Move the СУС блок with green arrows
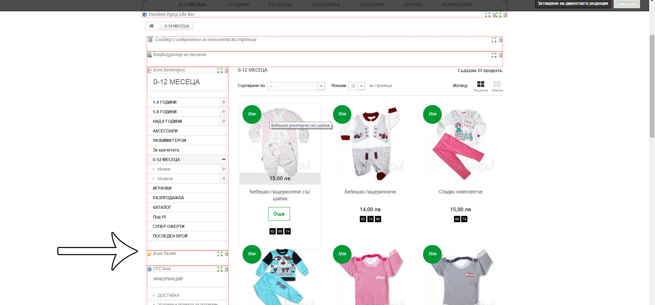 [x=220, y=269]
